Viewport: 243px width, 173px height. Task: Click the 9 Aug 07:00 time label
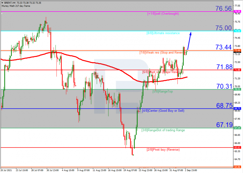83,171
